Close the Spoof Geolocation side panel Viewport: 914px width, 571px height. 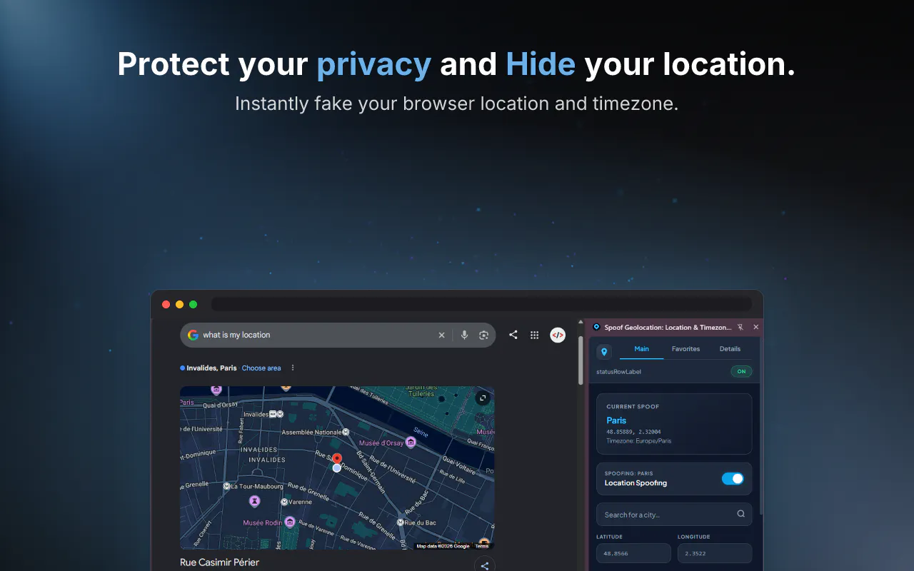click(756, 327)
